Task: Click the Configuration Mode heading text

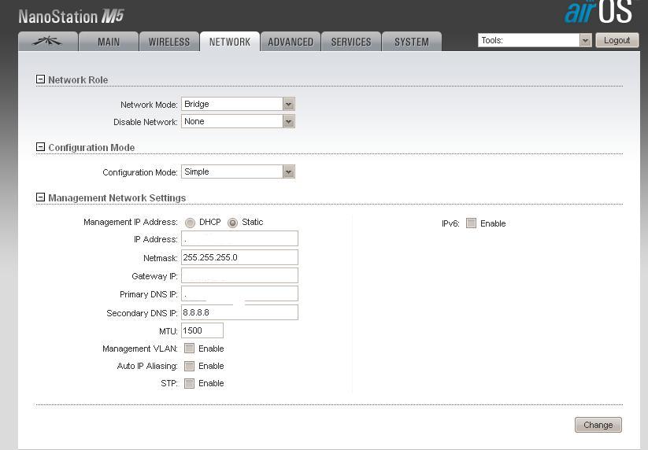Action: (x=91, y=147)
